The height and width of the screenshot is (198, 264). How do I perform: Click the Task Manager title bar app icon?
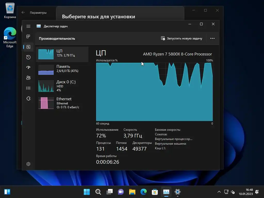[39, 26]
